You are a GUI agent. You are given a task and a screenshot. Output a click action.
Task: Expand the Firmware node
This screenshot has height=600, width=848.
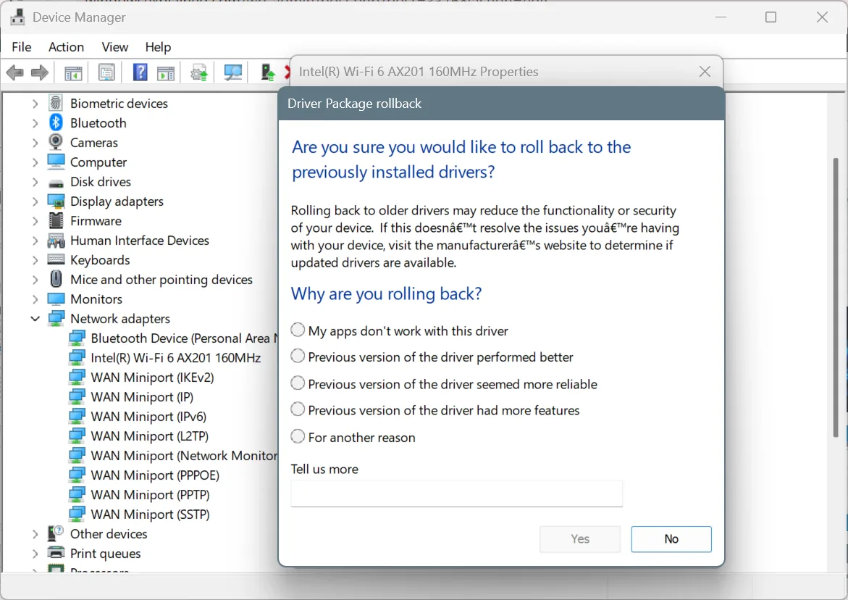pos(35,221)
